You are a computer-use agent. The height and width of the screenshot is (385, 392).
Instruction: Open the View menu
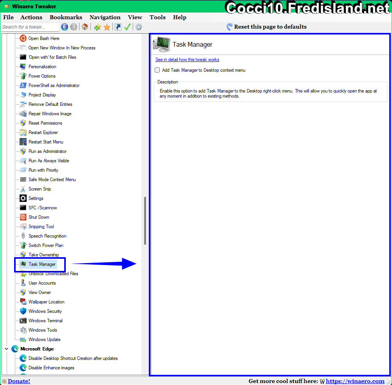pos(135,17)
